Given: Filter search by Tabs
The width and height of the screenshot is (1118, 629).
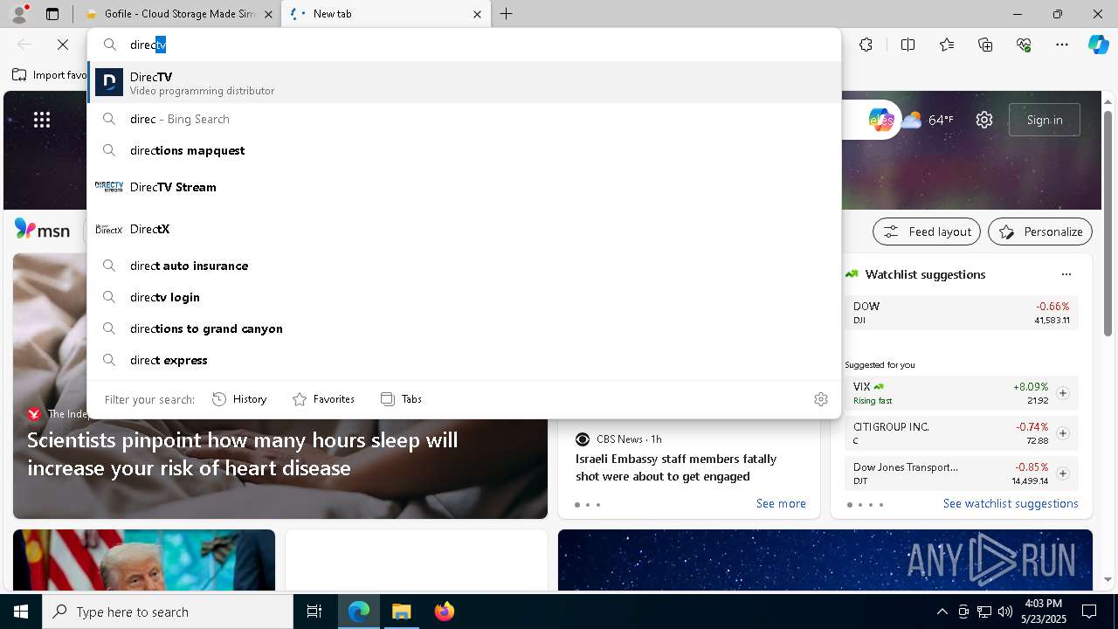Looking at the screenshot, I should 401,399.
